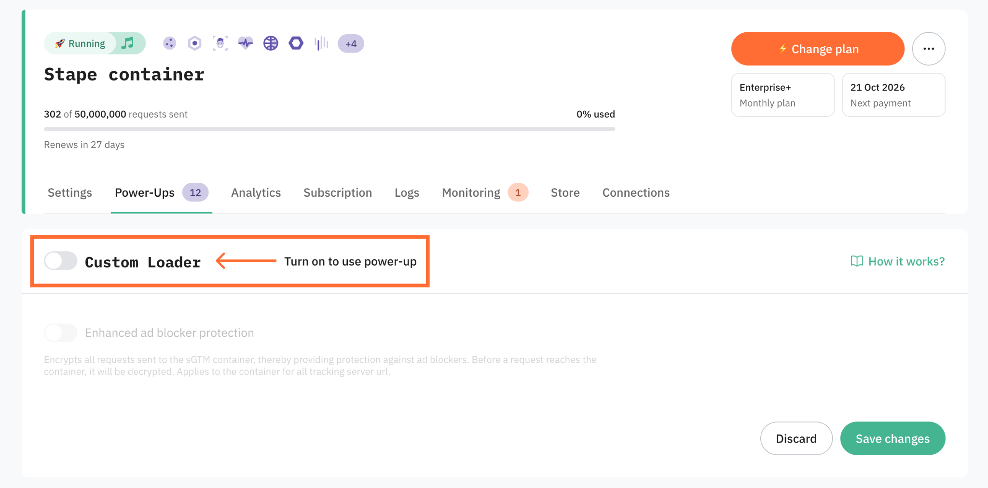Viewport: 988px width, 488px height.
Task: Click the heart with pulse line icon
Action: point(246,43)
